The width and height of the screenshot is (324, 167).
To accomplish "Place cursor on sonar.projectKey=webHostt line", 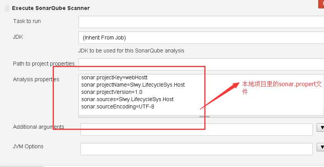I will (114, 77).
